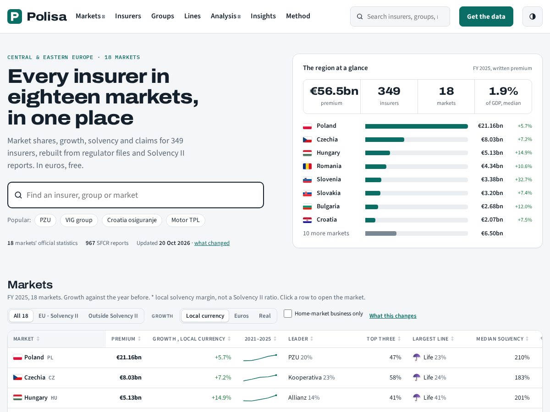Select the All 18 filter
Viewport: 550px width, 412px height.
click(x=21, y=316)
